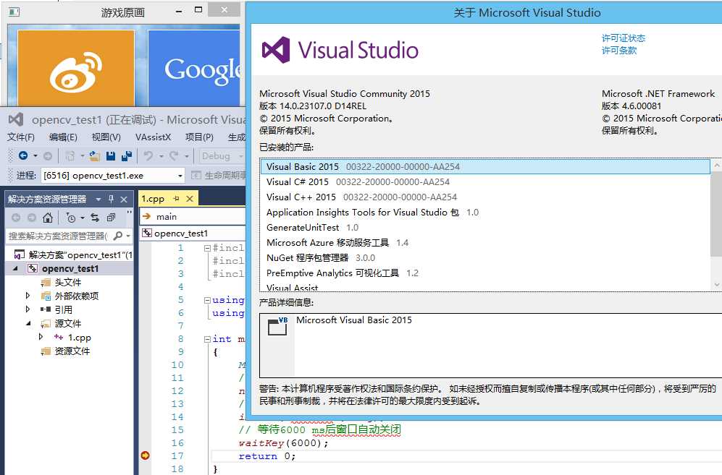Viewport: 722px width, 475px height.
Task: Select the 资源文件 folder in Solution Explorer
Action: 72,351
